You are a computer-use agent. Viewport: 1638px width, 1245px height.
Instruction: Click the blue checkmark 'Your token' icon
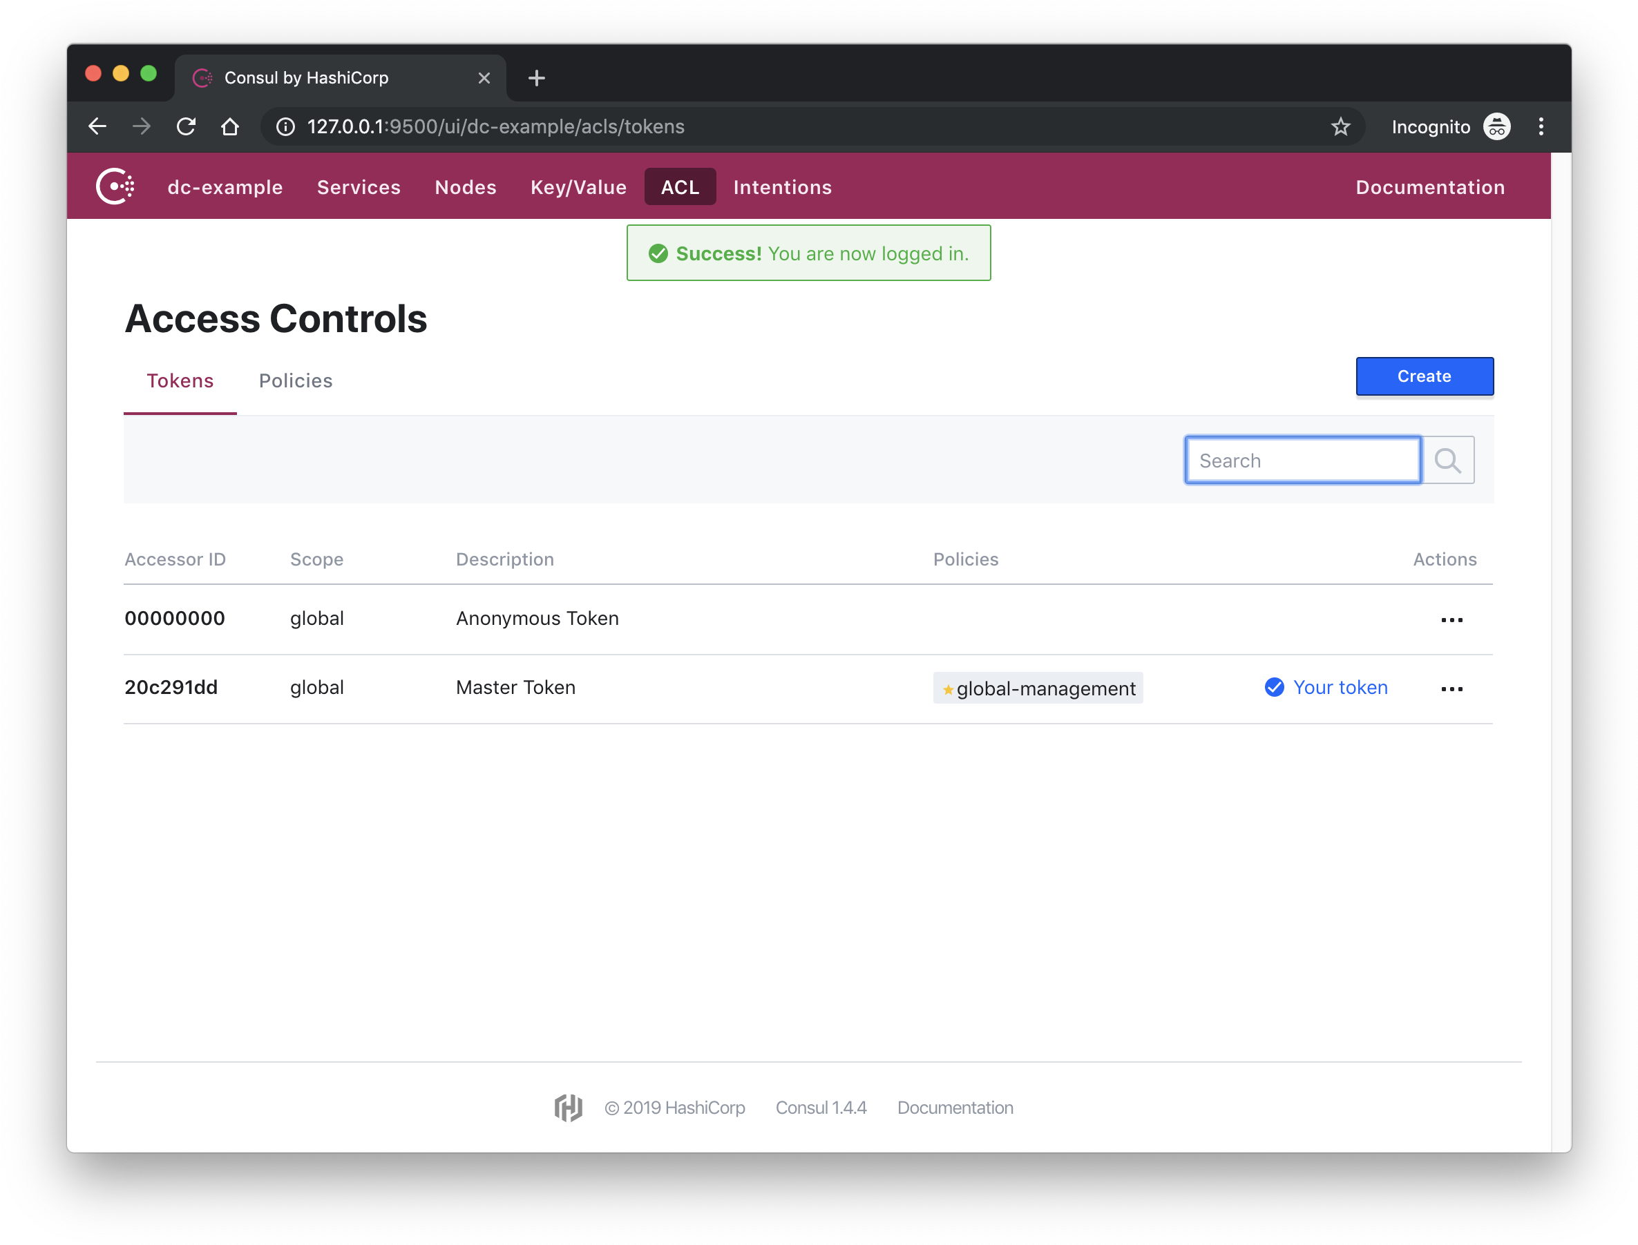(1272, 686)
